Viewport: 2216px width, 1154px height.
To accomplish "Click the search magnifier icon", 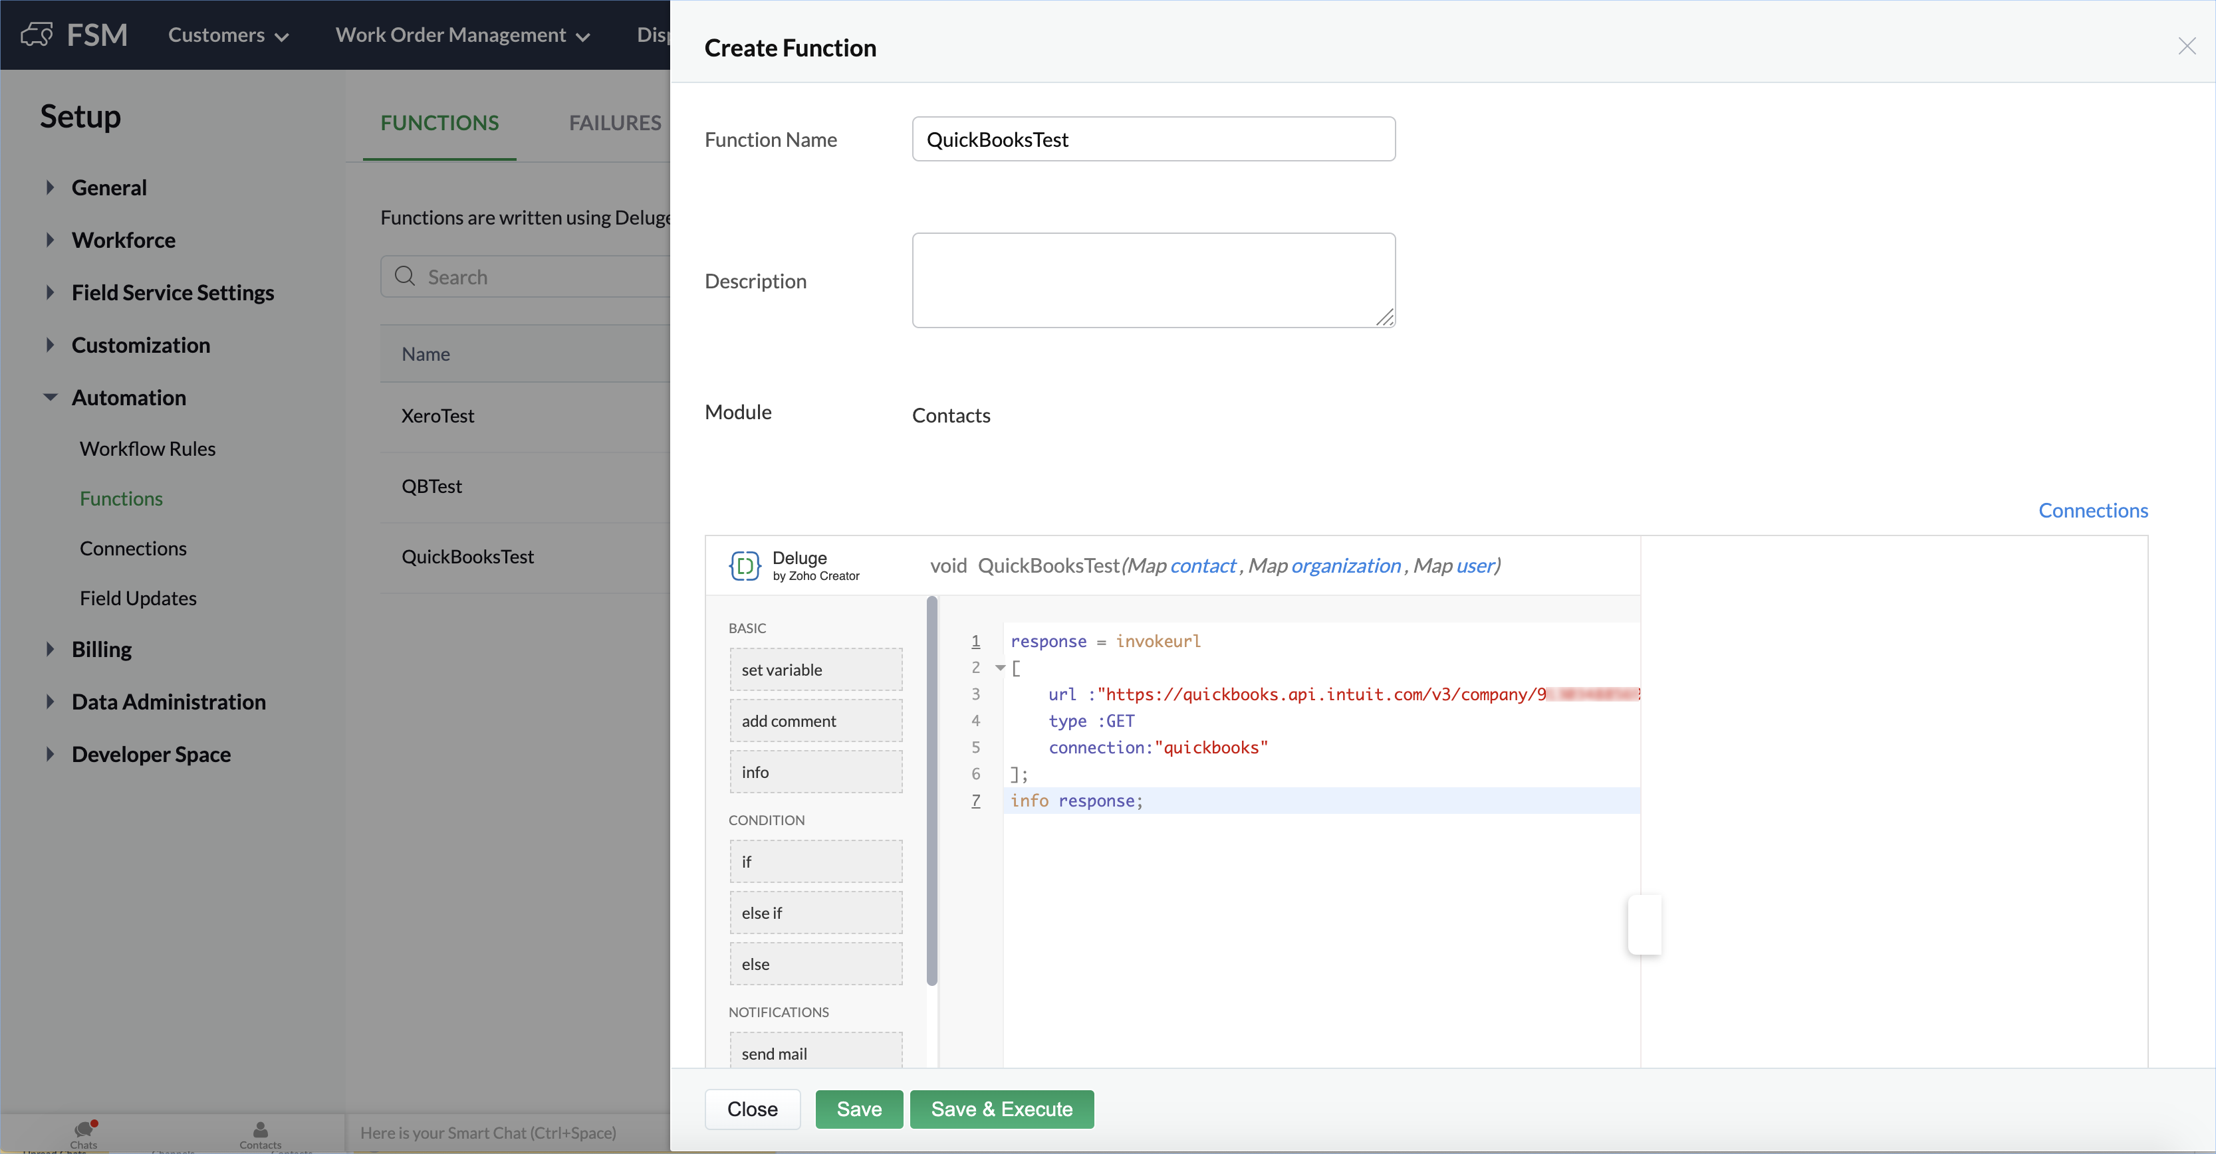I will [x=404, y=276].
